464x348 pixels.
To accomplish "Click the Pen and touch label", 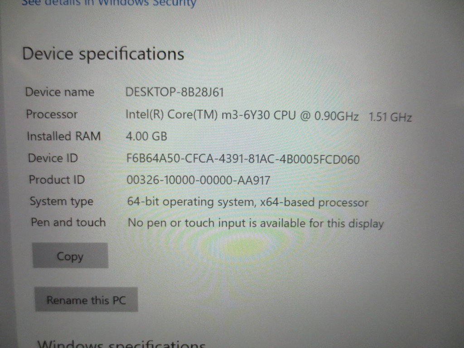I will pos(68,222).
